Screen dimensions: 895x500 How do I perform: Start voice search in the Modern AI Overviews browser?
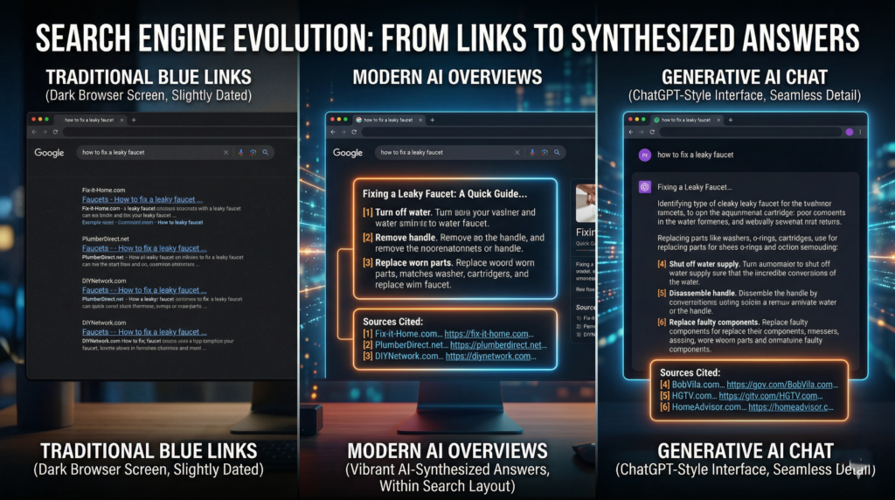pos(532,152)
